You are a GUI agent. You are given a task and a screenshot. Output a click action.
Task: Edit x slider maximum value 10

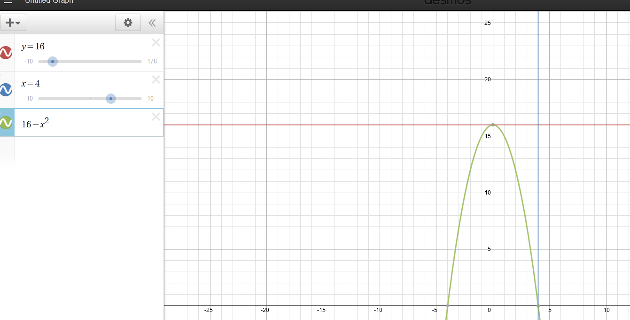click(150, 99)
